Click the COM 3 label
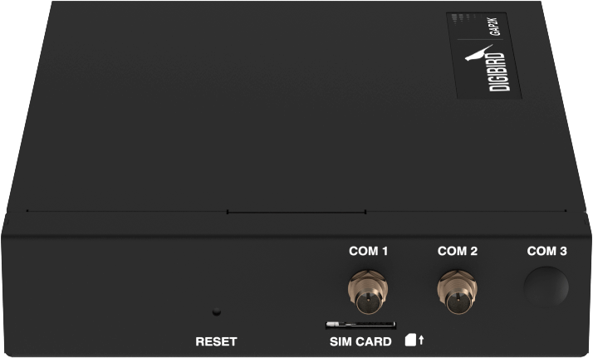 pos(546,251)
